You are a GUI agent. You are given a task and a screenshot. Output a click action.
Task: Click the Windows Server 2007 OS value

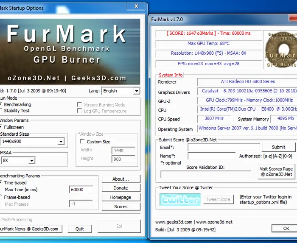pos(248,128)
